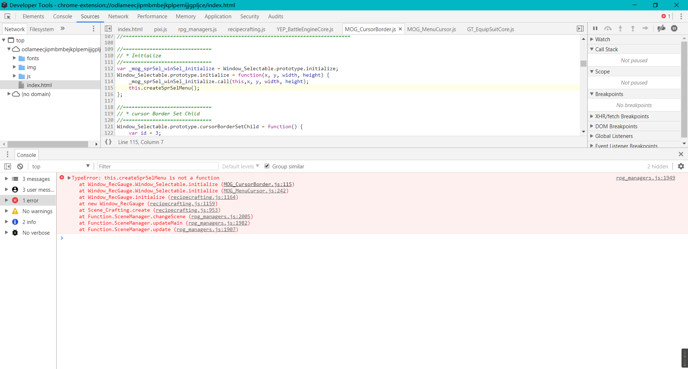
Task: Click into the console Filter field
Action: pyautogui.click(x=158, y=167)
